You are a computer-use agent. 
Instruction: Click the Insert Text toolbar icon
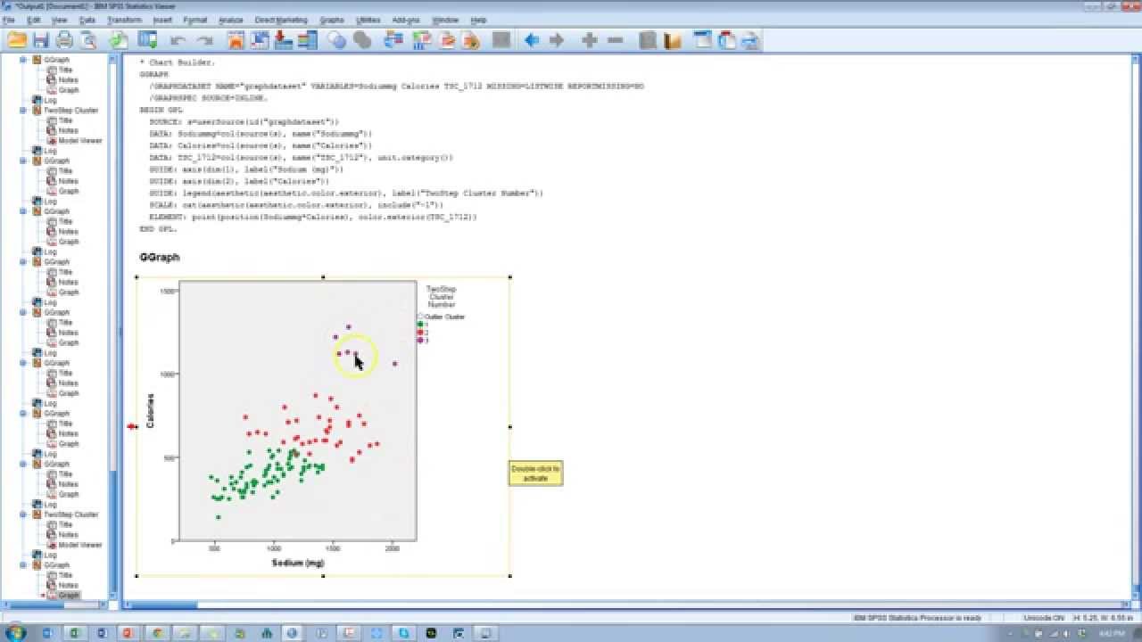pyautogui.click(x=750, y=40)
